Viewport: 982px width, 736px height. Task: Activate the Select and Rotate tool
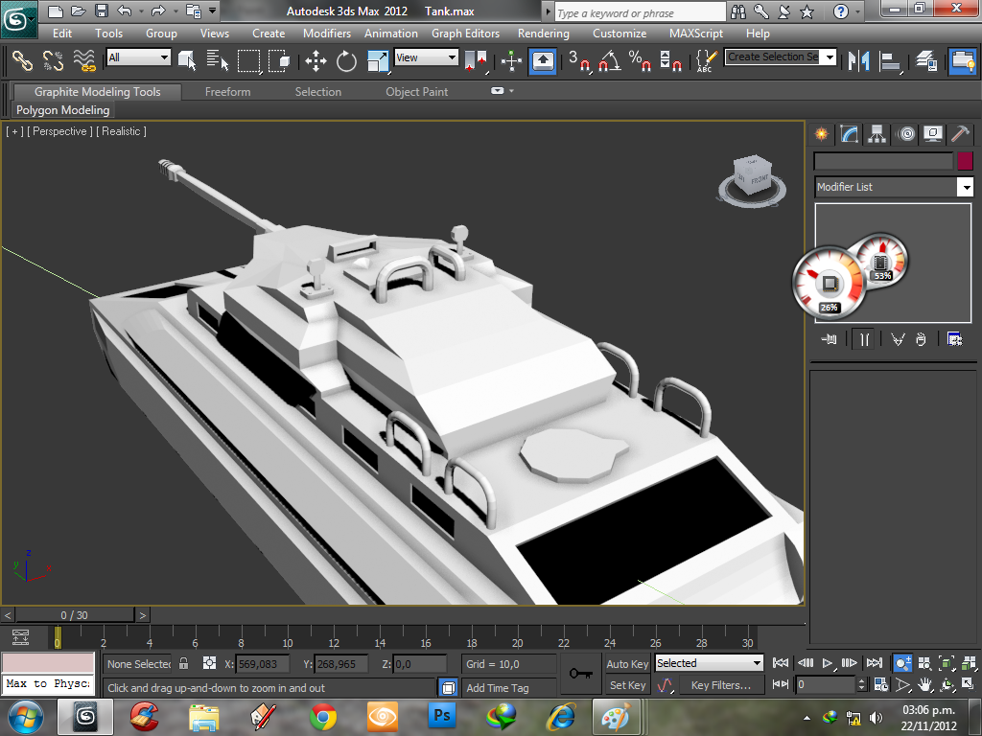346,61
